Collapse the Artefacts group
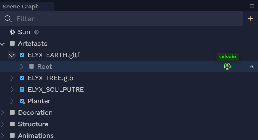258x140 pixels. (x=2, y=44)
